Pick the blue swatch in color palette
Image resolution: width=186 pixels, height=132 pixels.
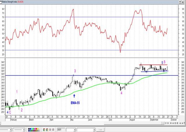coord(30,129)
